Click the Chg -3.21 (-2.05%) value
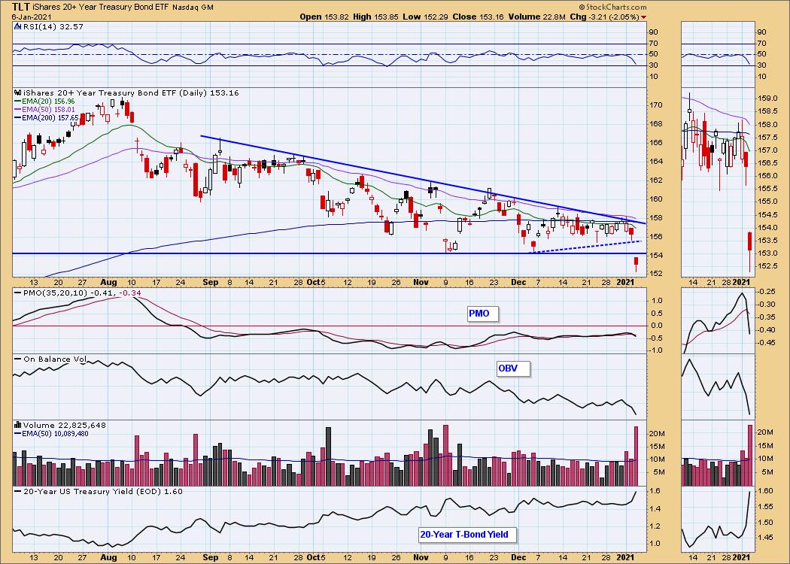The width and height of the screenshot is (790, 564). tap(603, 17)
